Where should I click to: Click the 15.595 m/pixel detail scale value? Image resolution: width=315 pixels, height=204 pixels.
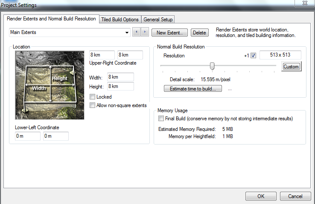[216, 79]
